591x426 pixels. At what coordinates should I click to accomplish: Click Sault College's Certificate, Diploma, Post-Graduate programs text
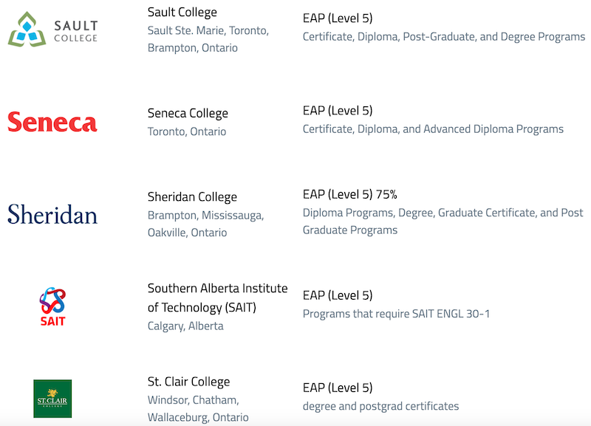tap(444, 37)
